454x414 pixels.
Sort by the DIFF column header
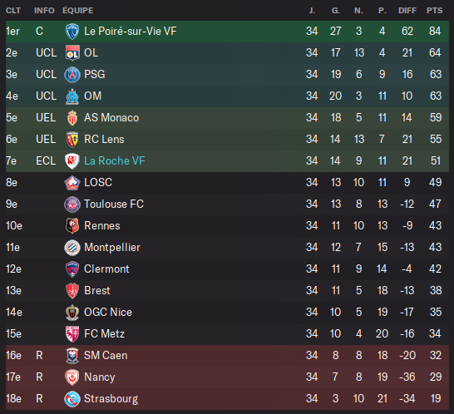coord(407,11)
